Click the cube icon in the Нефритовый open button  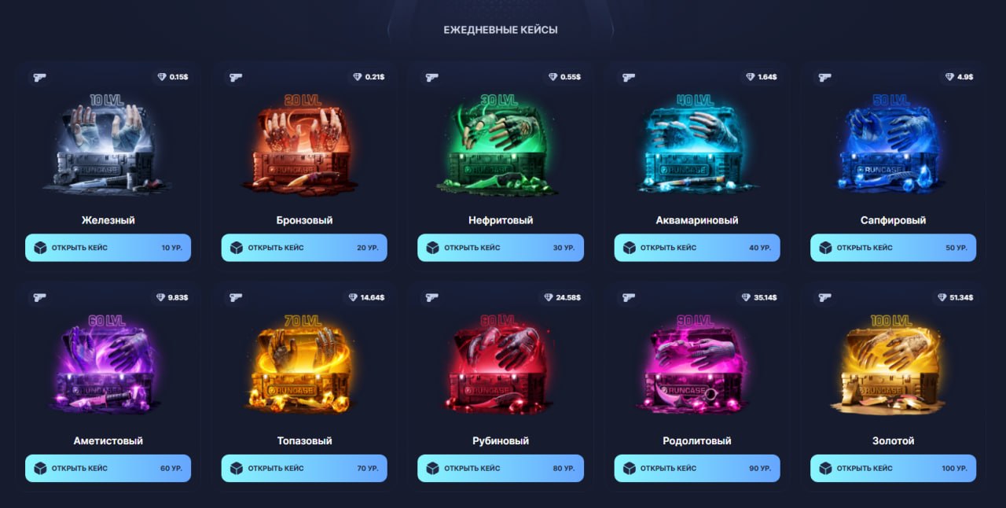pyautogui.click(x=432, y=248)
